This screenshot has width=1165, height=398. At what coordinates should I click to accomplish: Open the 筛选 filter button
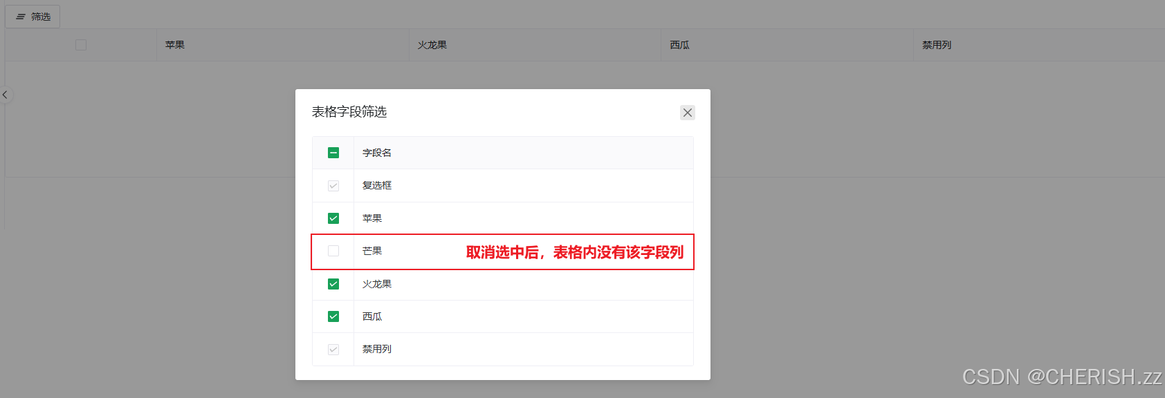33,17
